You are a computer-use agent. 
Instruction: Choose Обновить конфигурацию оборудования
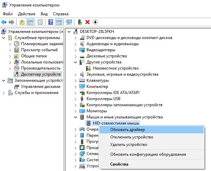[151, 154]
